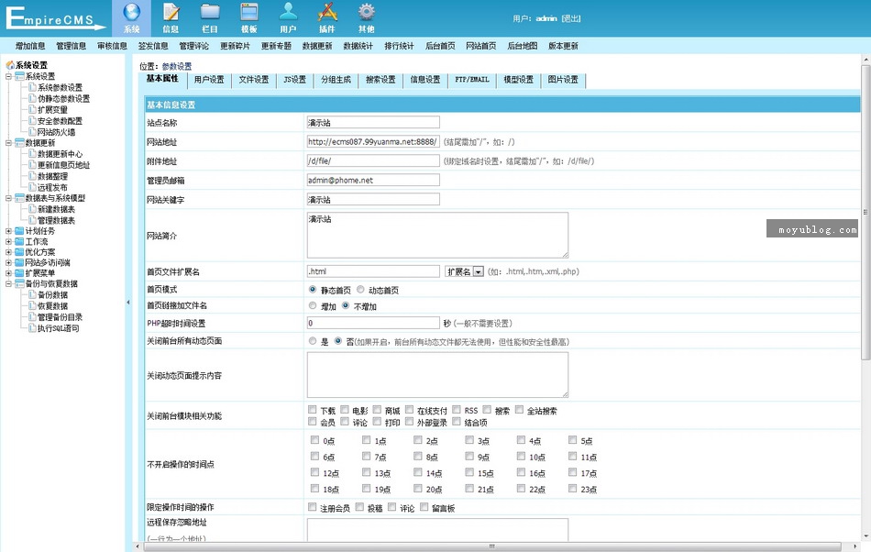Expand the 优化方案 tree node
The image size is (871, 552).
(8, 252)
